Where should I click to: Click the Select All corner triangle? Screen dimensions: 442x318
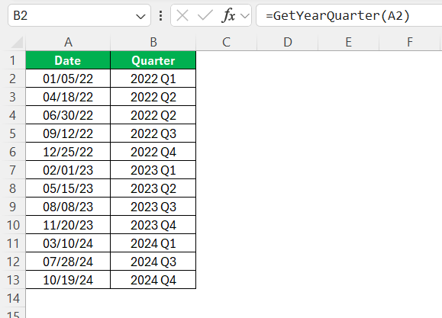point(17,42)
